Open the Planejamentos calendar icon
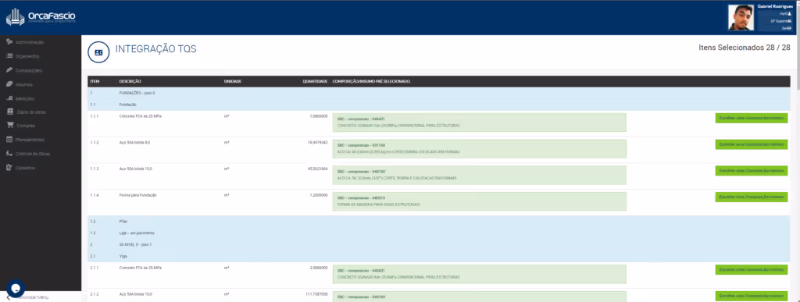The image size is (800, 302). [9, 139]
